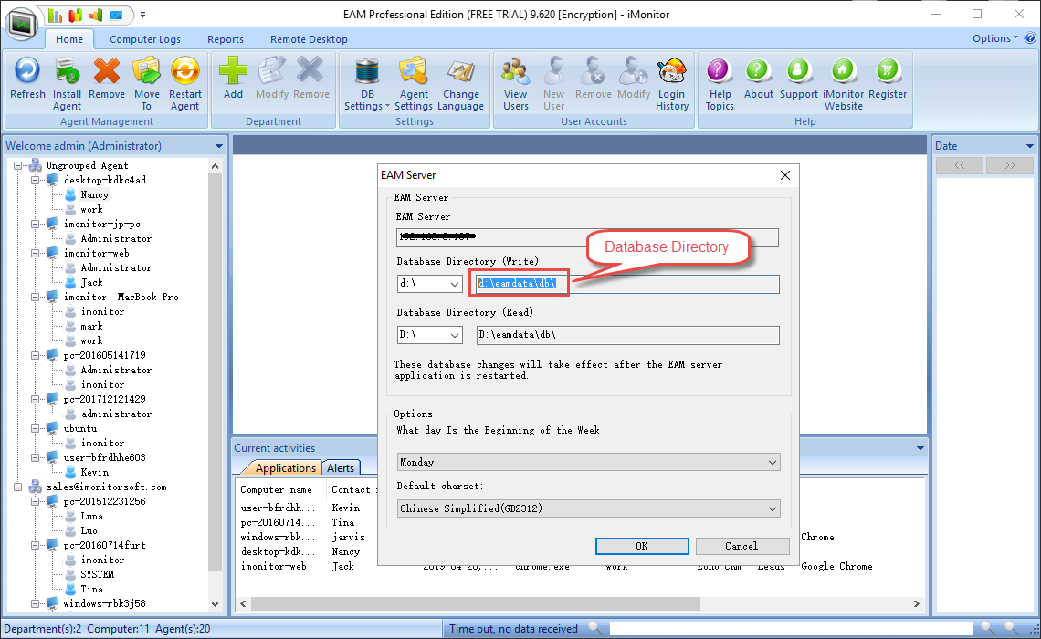
Task: Select user Kevin under user-bfrdhhe603
Action: click(94, 472)
